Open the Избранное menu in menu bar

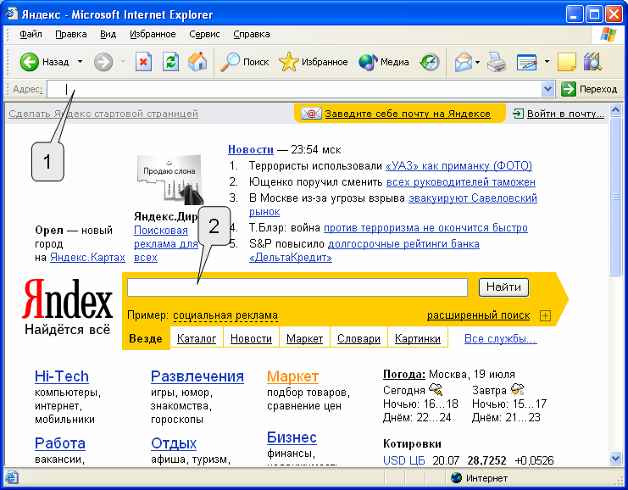pyautogui.click(x=153, y=35)
